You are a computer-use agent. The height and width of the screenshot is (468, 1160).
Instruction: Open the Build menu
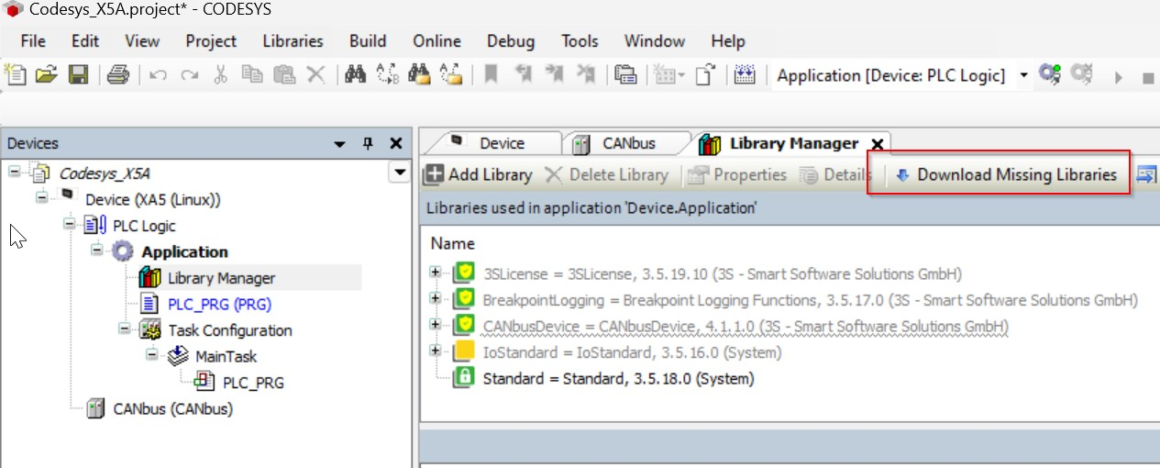click(x=368, y=41)
